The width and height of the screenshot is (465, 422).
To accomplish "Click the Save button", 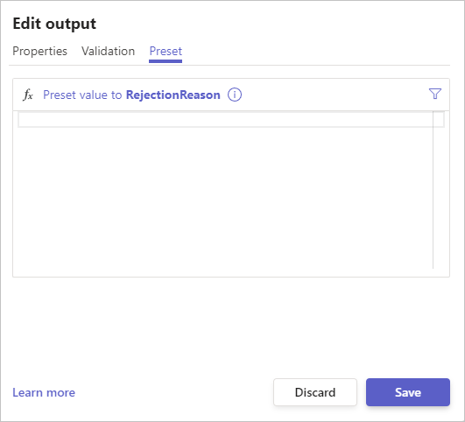I will pos(408,392).
